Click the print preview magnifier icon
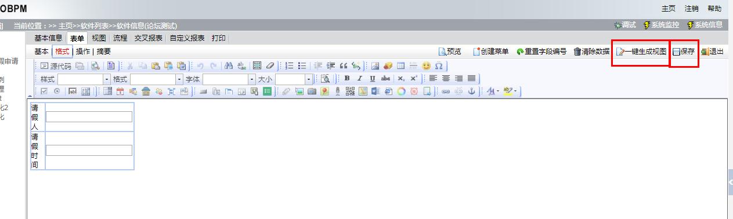 tap(95, 66)
